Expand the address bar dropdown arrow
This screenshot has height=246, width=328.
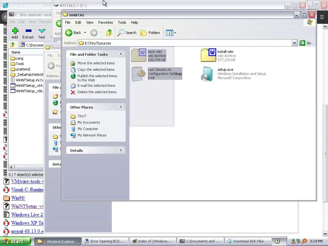click(295, 43)
